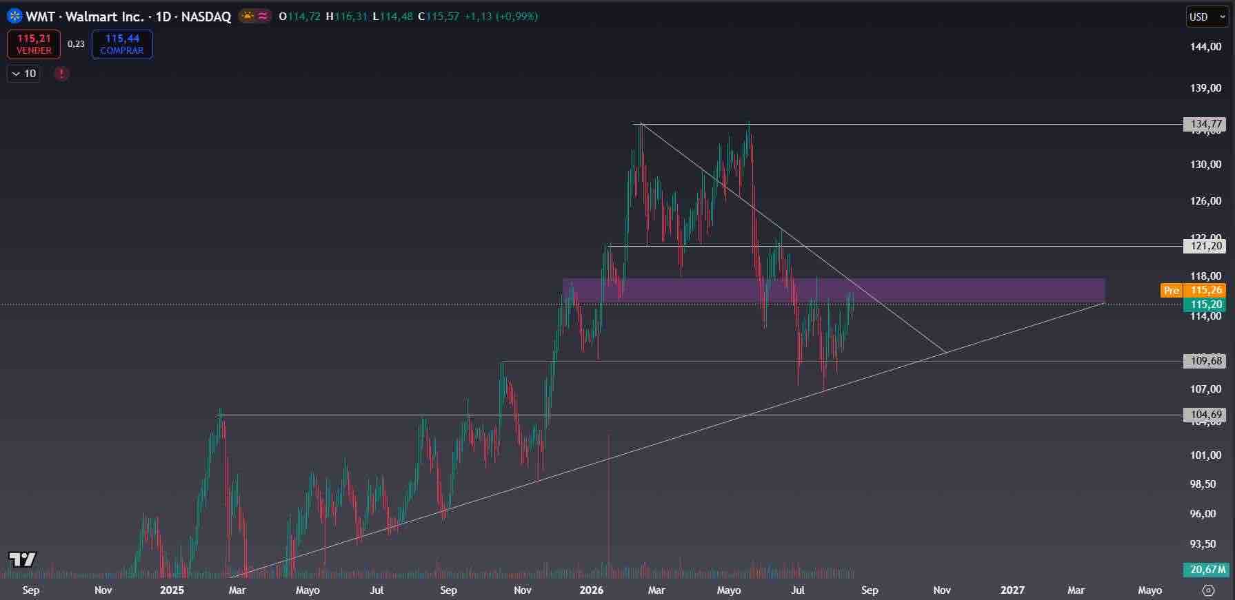The width and height of the screenshot is (1235, 600).
Task: Click the TradingView logo
Action: (x=22, y=559)
